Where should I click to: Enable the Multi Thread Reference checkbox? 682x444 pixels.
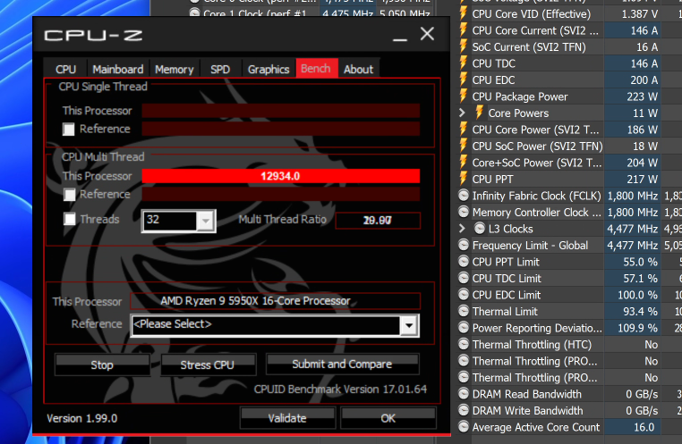(x=69, y=195)
